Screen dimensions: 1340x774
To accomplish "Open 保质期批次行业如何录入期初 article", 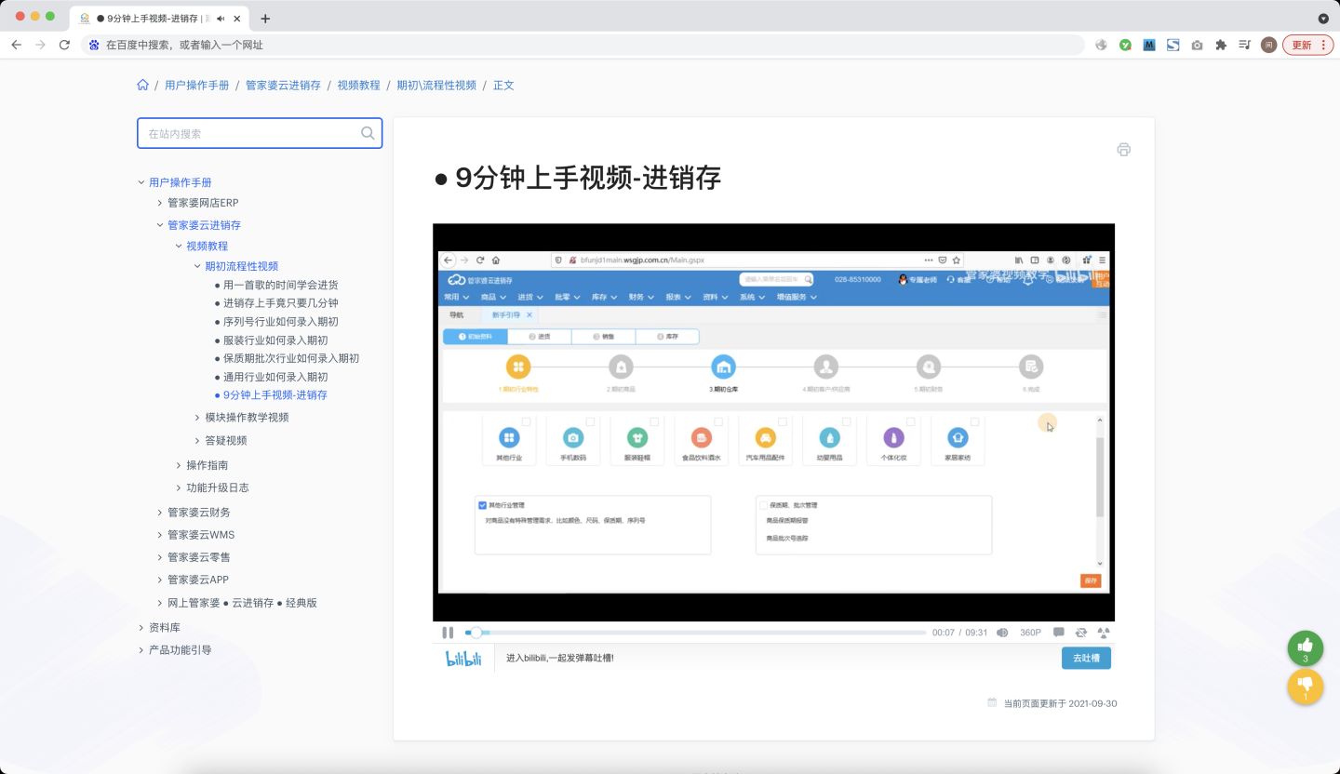I will (x=291, y=358).
